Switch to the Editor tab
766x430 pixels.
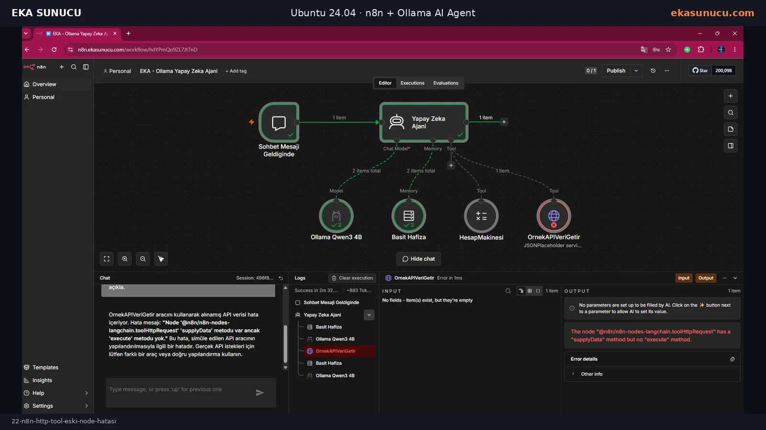pos(385,83)
